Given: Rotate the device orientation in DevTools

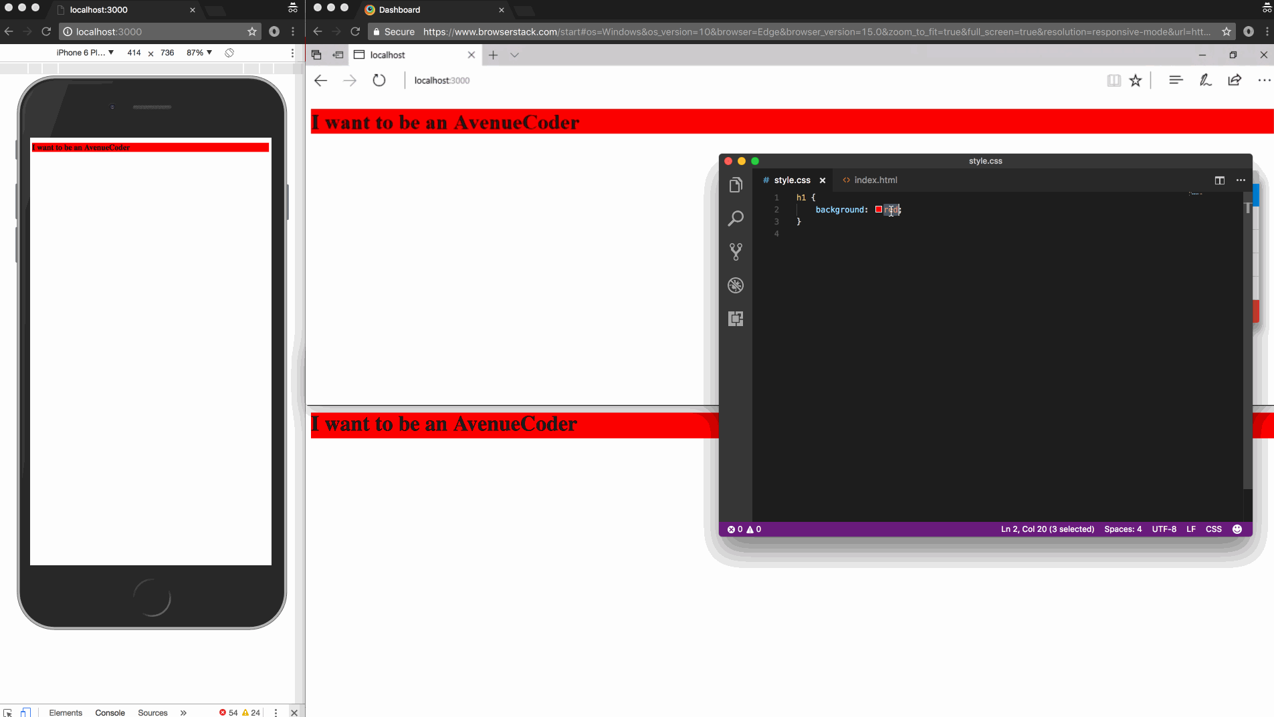Looking at the screenshot, I should pyautogui.click(x=229, y=52).
